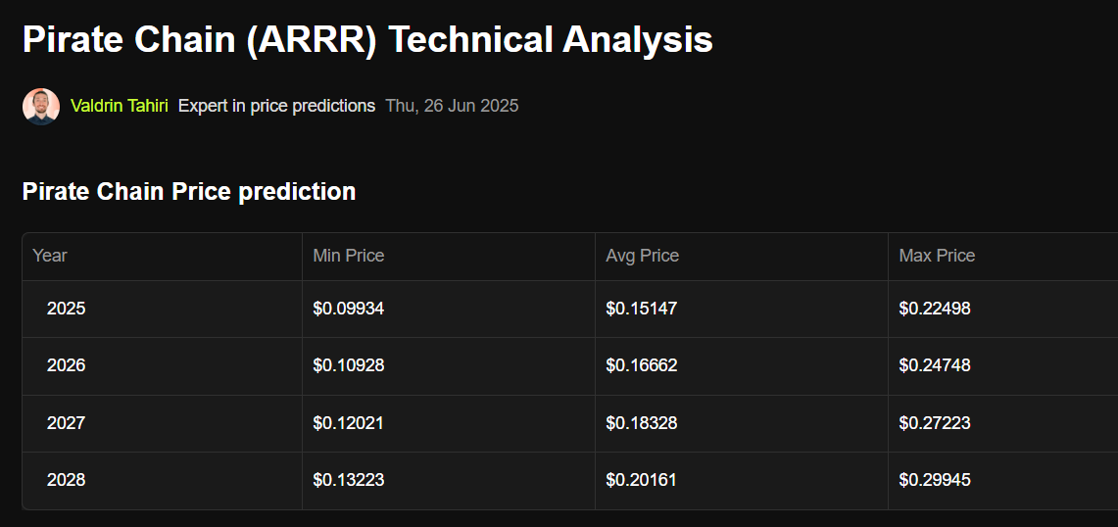
Task: Select the Avg Price column header
Action: [x=642, y=256]
